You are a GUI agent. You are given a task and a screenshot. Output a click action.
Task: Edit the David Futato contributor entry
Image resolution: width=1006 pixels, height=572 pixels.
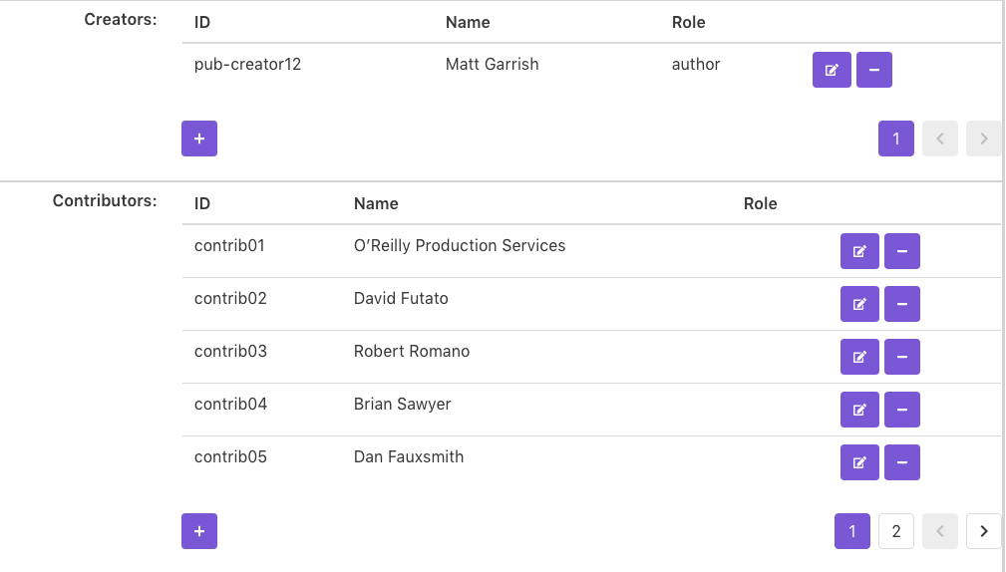click(x=859, y=304)
